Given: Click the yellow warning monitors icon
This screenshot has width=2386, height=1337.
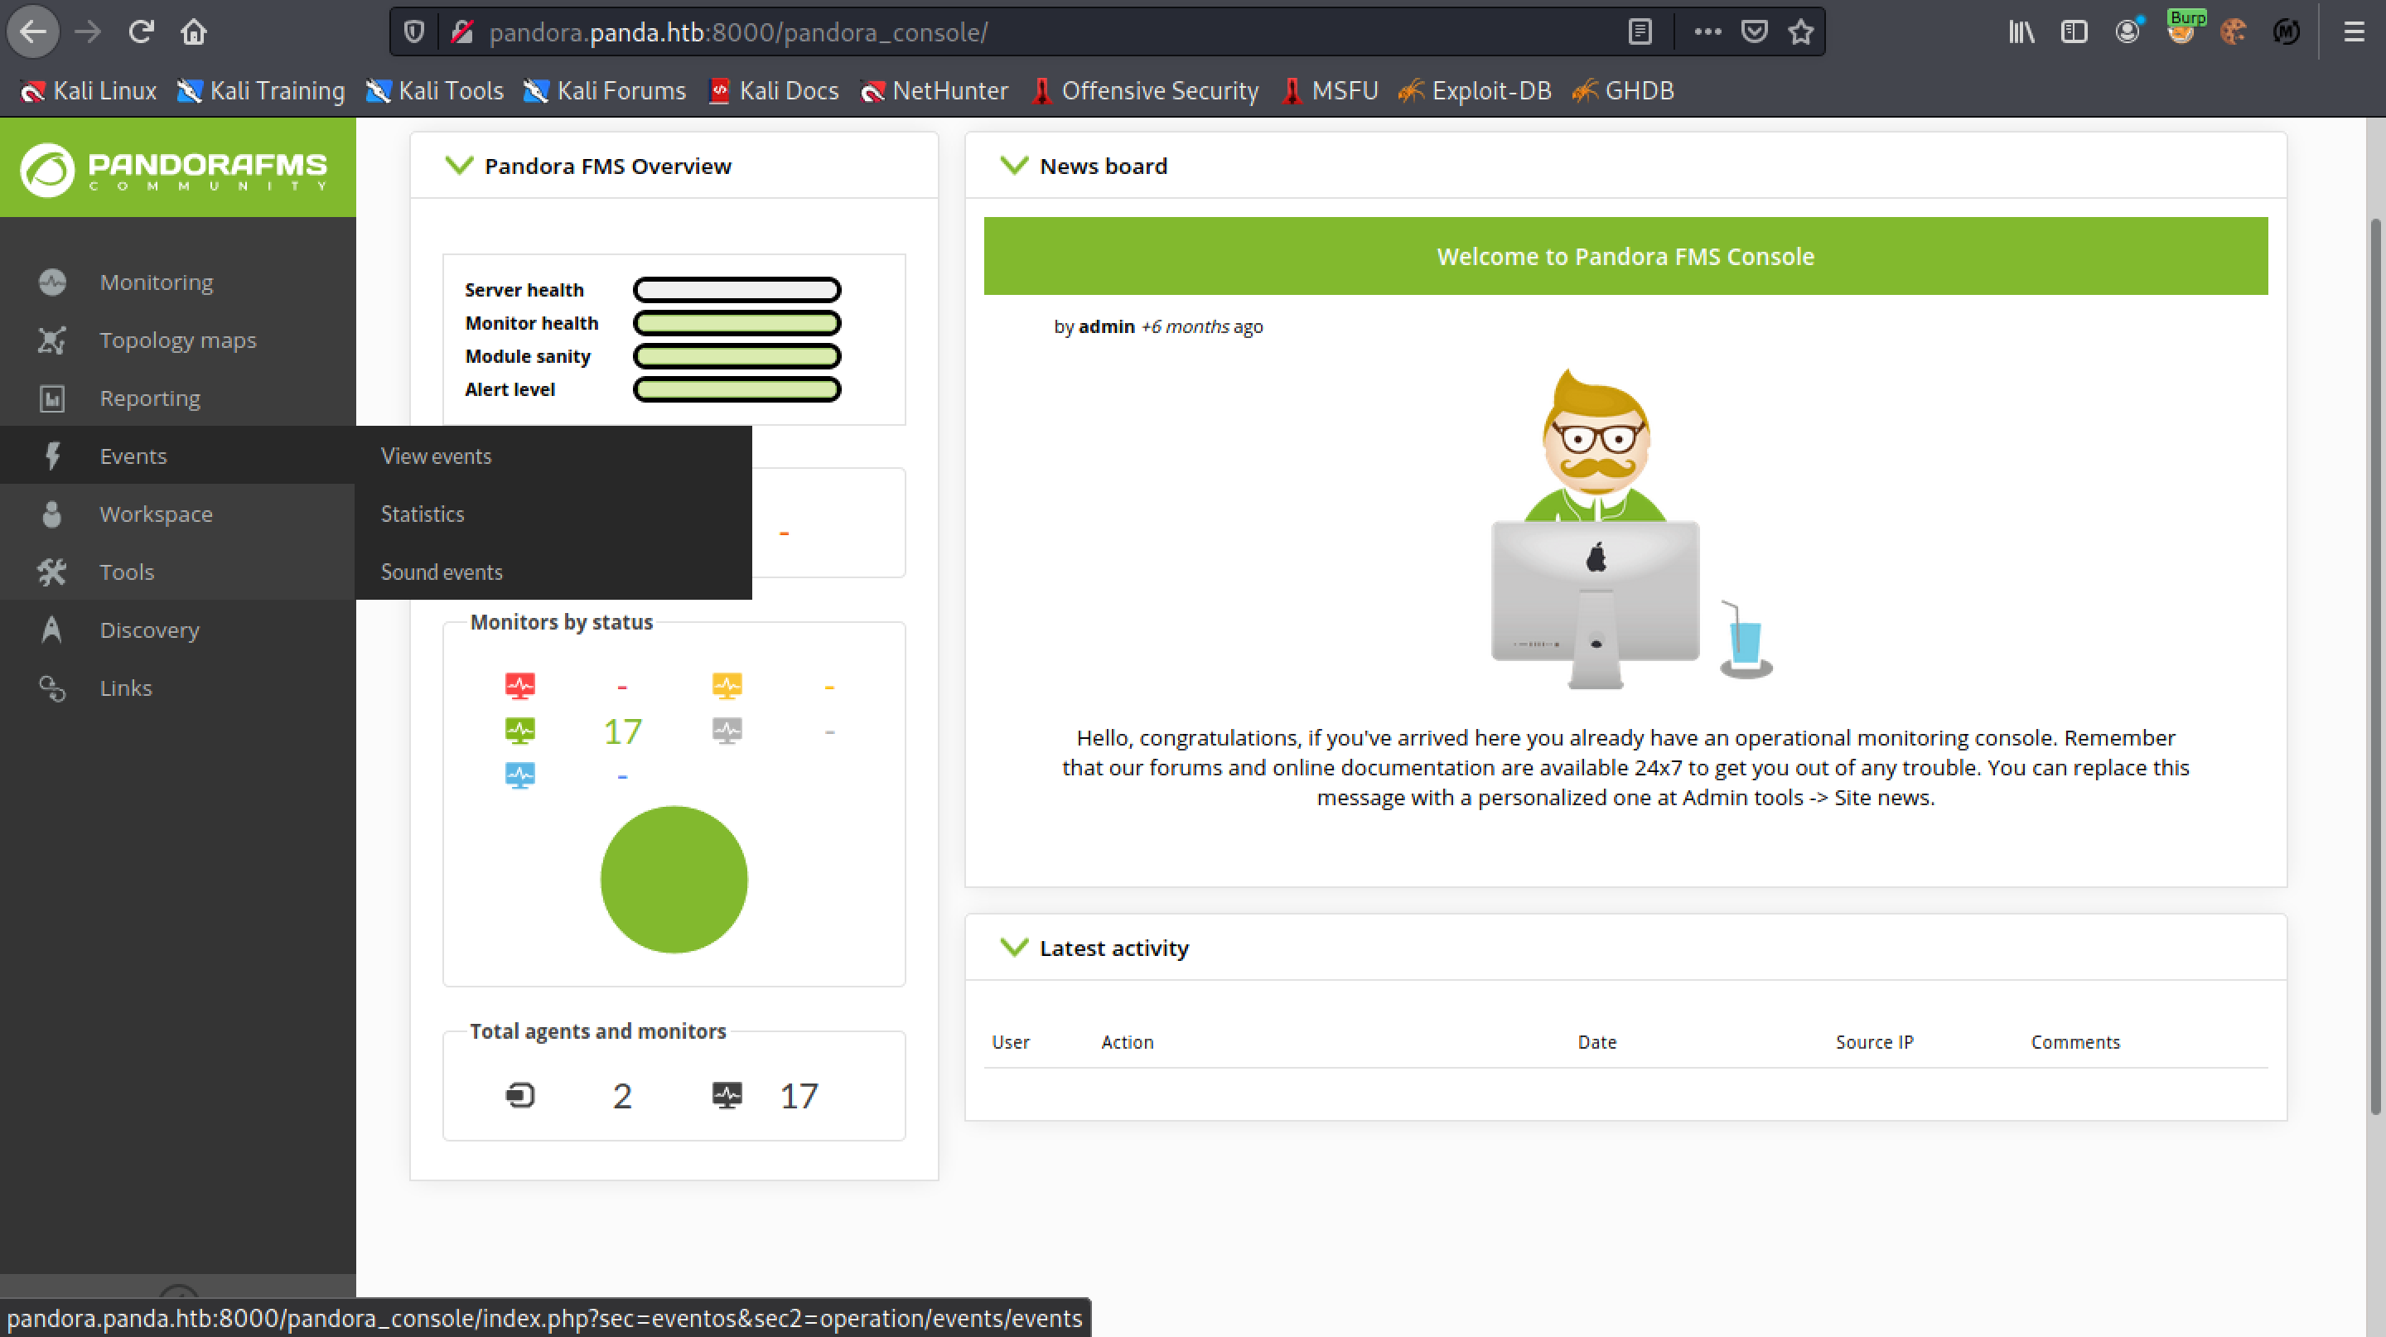Looking at the screenshot, I should 727,686.
